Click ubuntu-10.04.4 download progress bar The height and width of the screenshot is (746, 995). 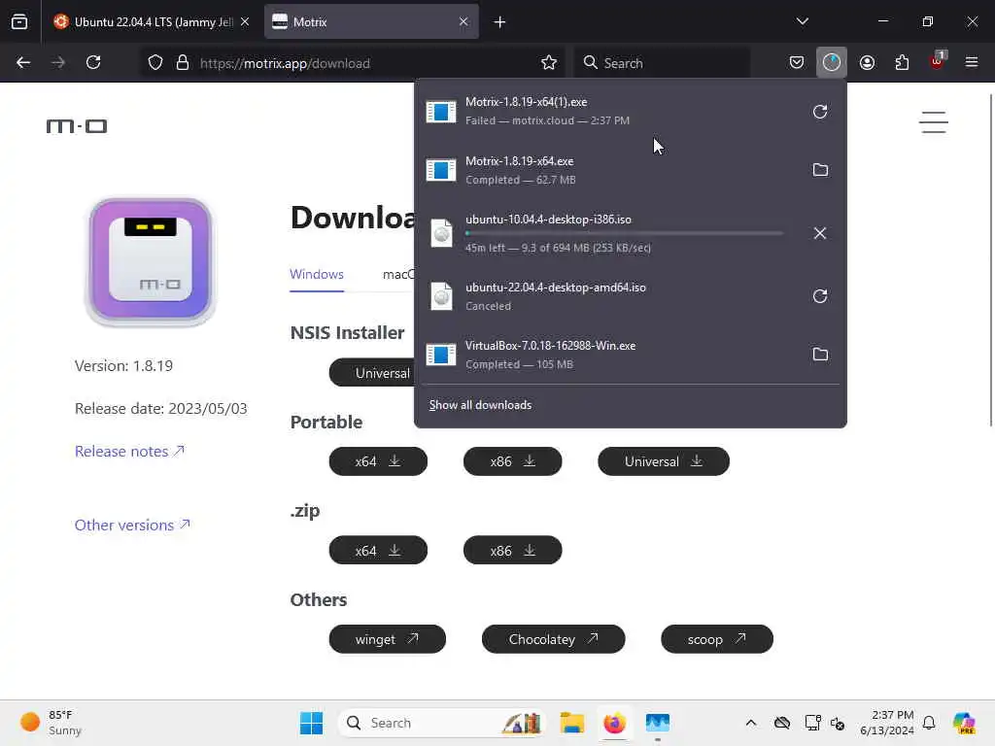[625, 233]
